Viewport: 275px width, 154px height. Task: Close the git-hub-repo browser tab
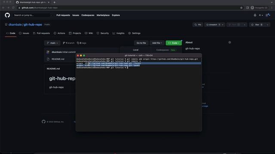click(x=49, y=3)
